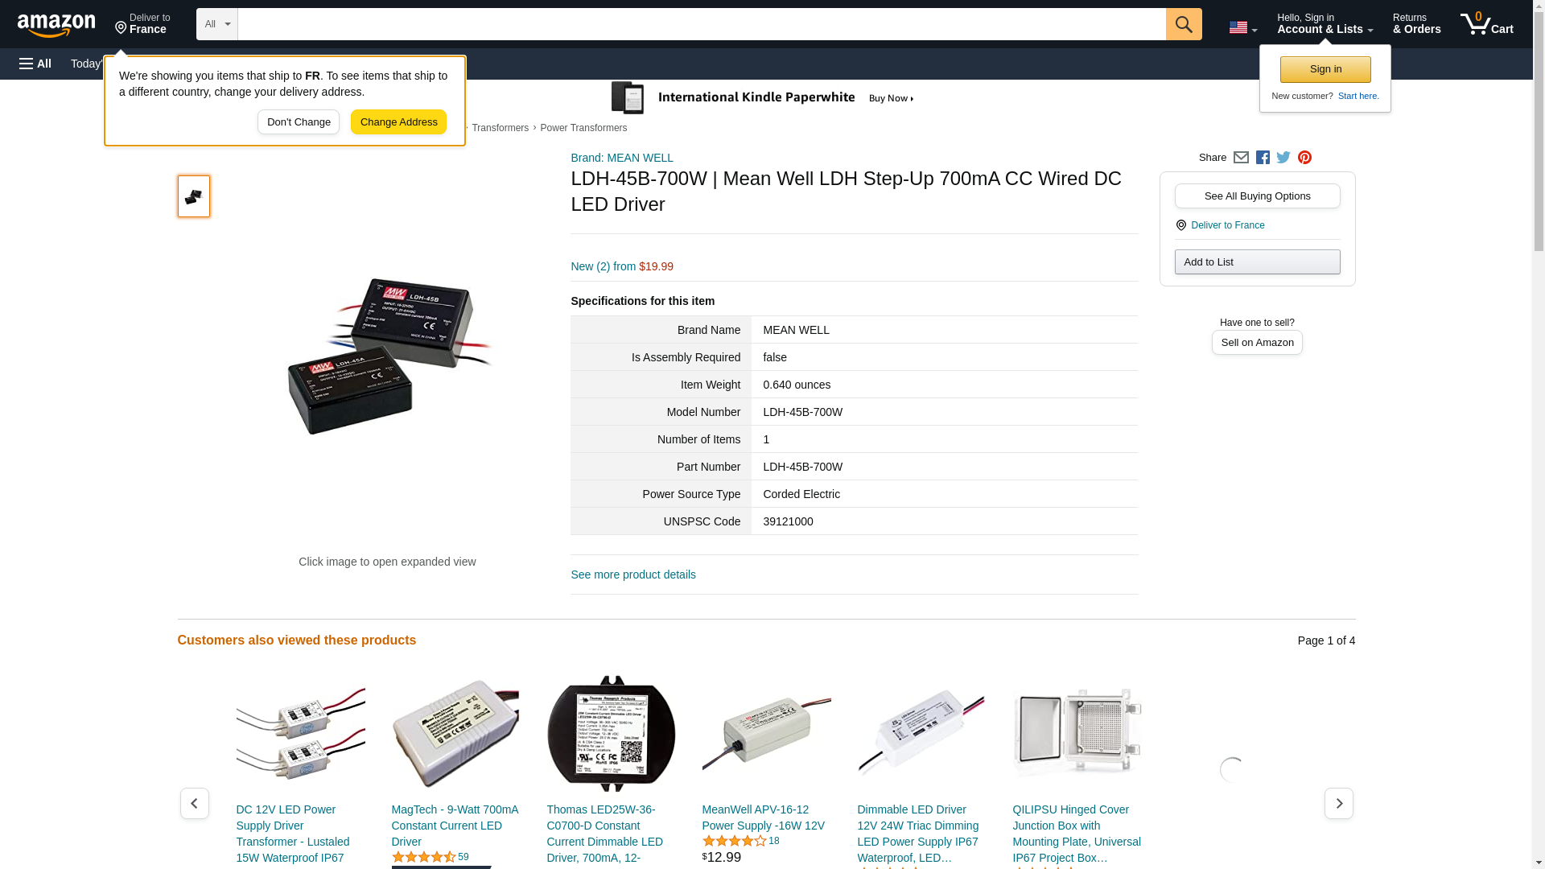
Task: Go back with carousel left arrow
Action: tap(194, 803)
